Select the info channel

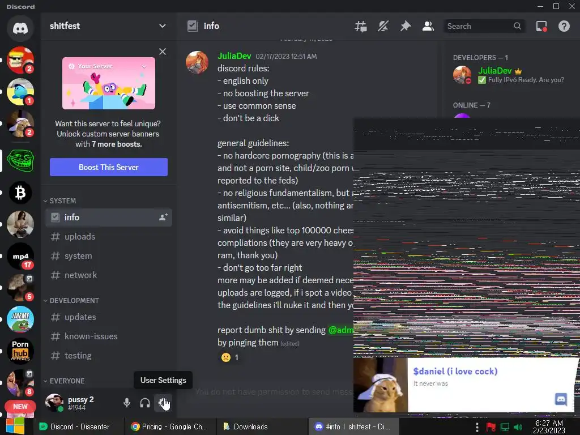pyautogui.click(x=108, y=217)
